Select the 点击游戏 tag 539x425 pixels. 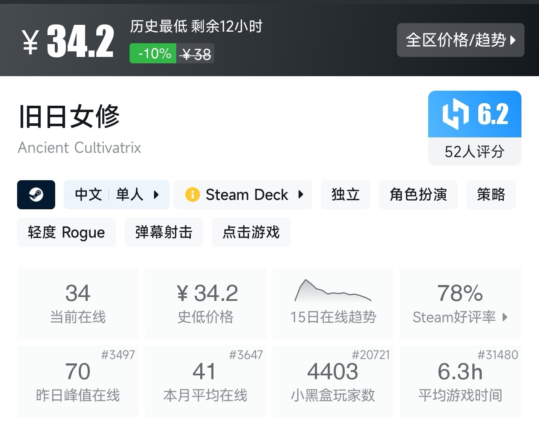click(x=251, y=232)
